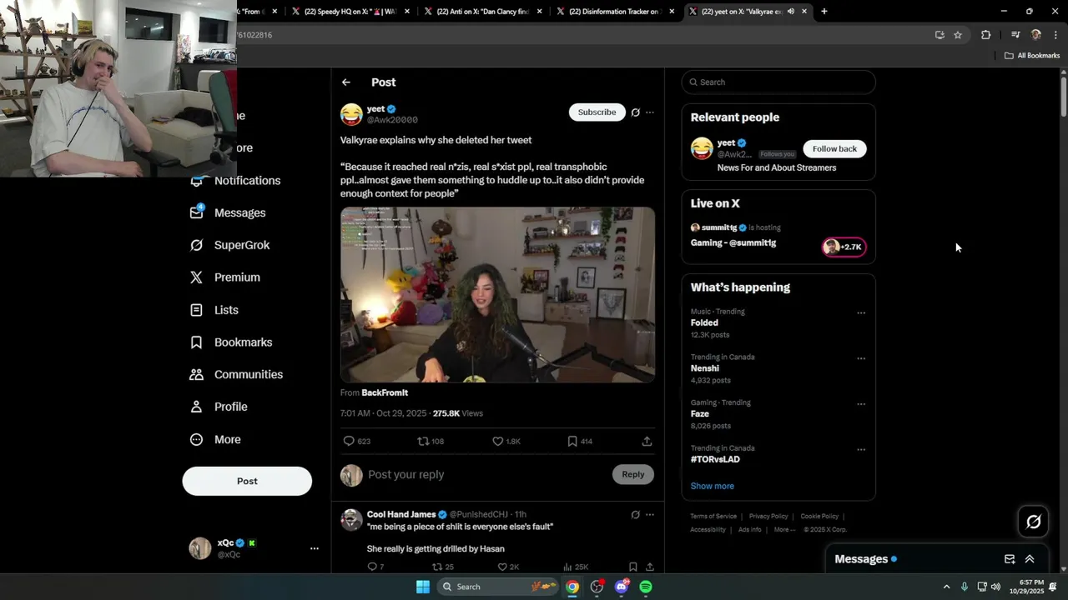
Task: Expand More menu in sidebar
Action: tap(215, 440)
